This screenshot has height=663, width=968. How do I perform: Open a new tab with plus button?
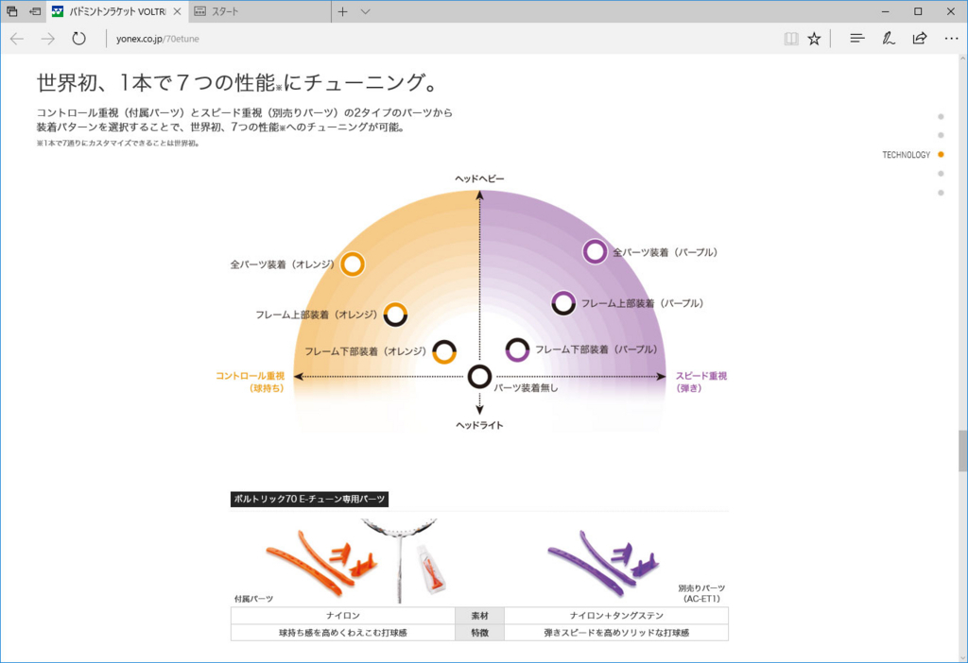(342, 11)
